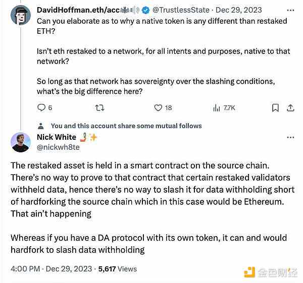Open more options menu on David Hoffman's tweet
The image size is (303, 283).
point(291,10)
